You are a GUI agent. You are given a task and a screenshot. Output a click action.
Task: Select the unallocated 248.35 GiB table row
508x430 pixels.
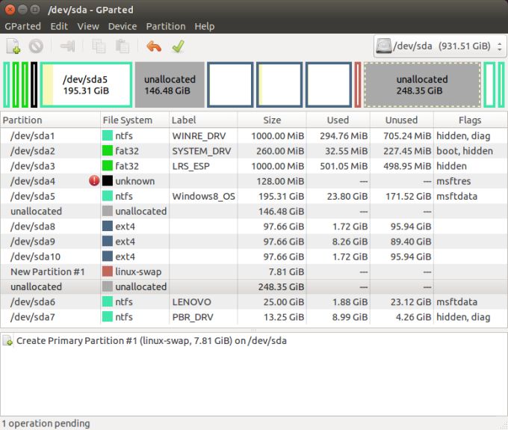(x=254, y=286)
